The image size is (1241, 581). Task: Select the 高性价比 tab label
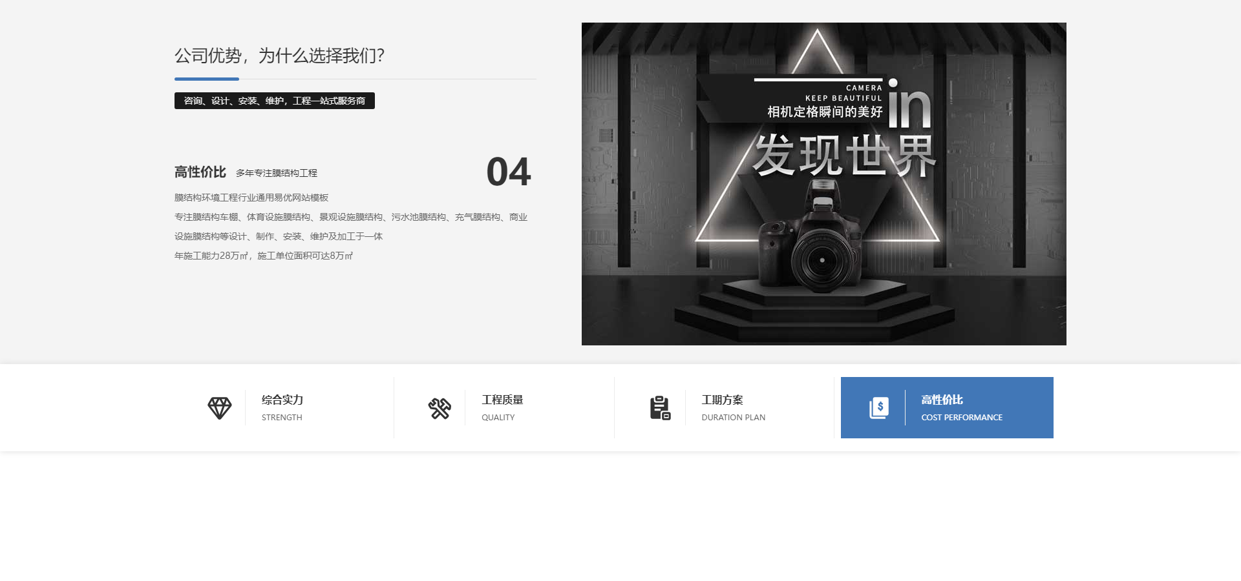point(942,400)
